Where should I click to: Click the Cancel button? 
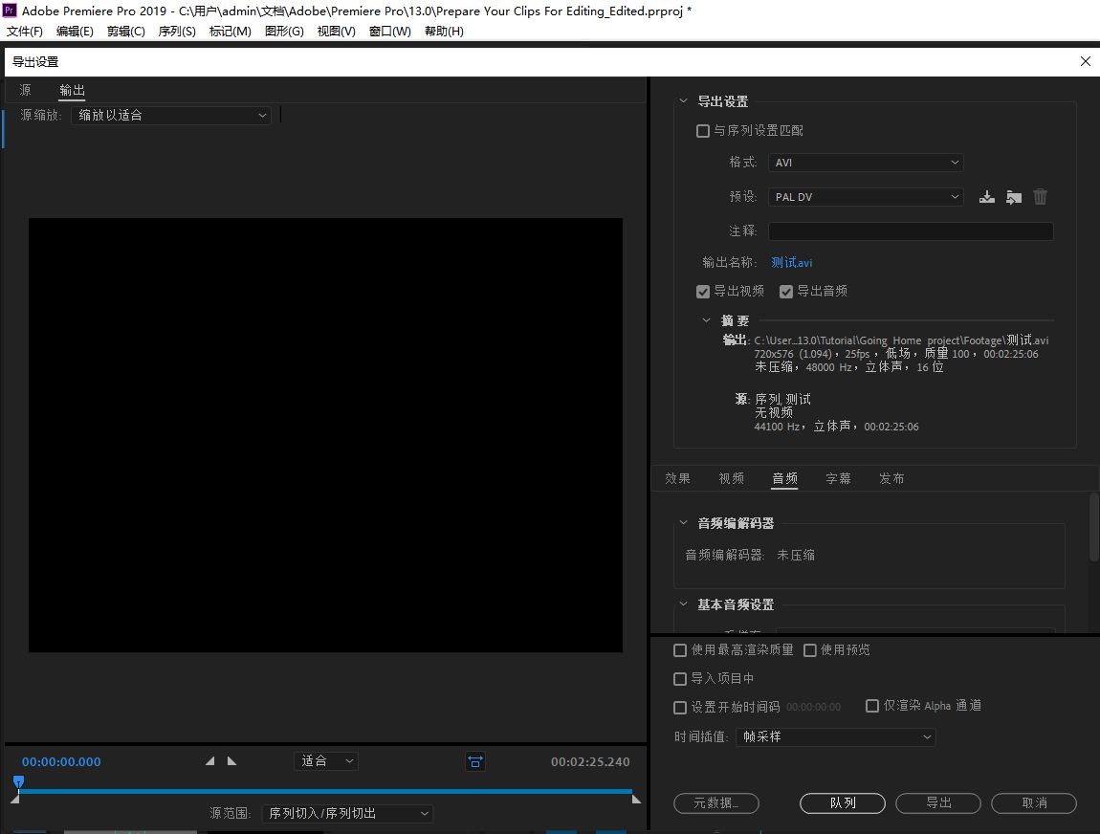[1034, 803]
